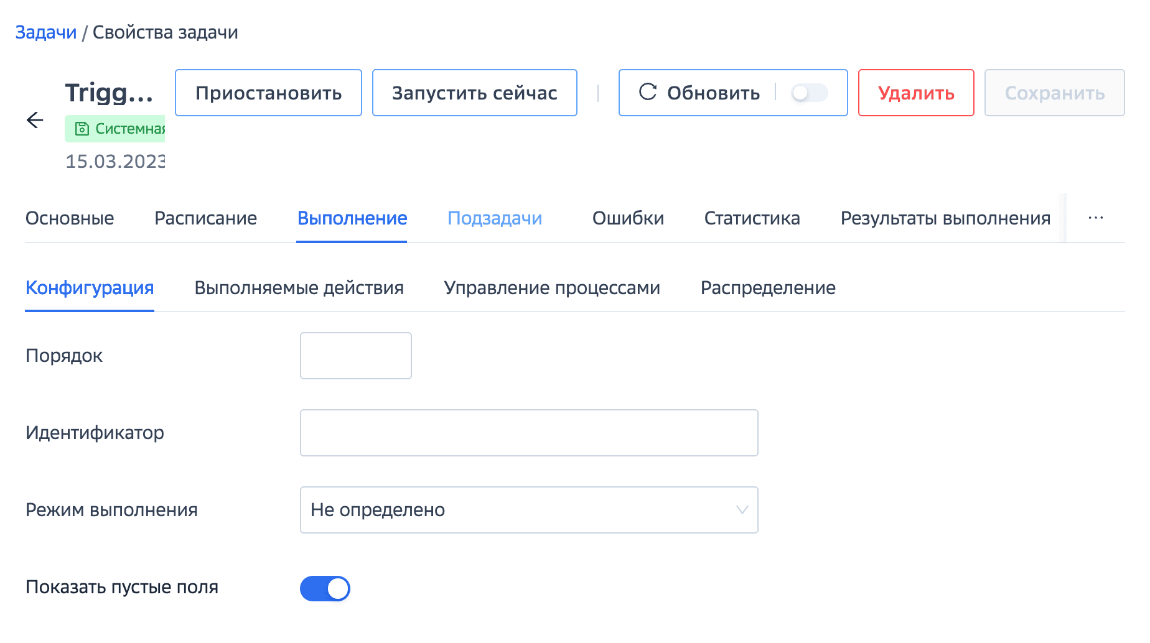The image size is (1150, 643).
Task: Switch to the Расписание tab
Action: [x=205, y=218]
